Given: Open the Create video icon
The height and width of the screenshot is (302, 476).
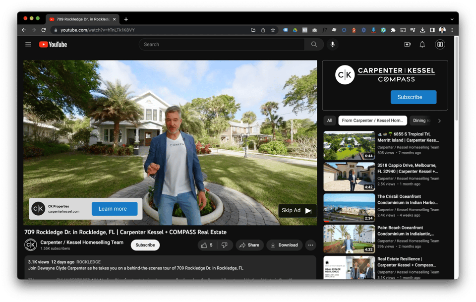Looking at the screenshot, I should pyautogui.click(x=408, y=44).
